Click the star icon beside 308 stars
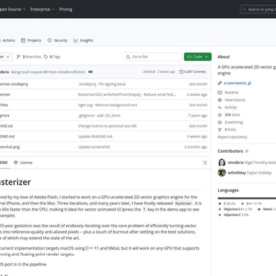Image resolution: width=276 pixels, height=276 pixels. (x=220, y=115)
